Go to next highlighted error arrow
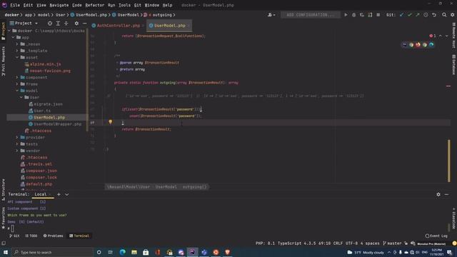Screen dimensions: 457x257 tap(446, 36)
